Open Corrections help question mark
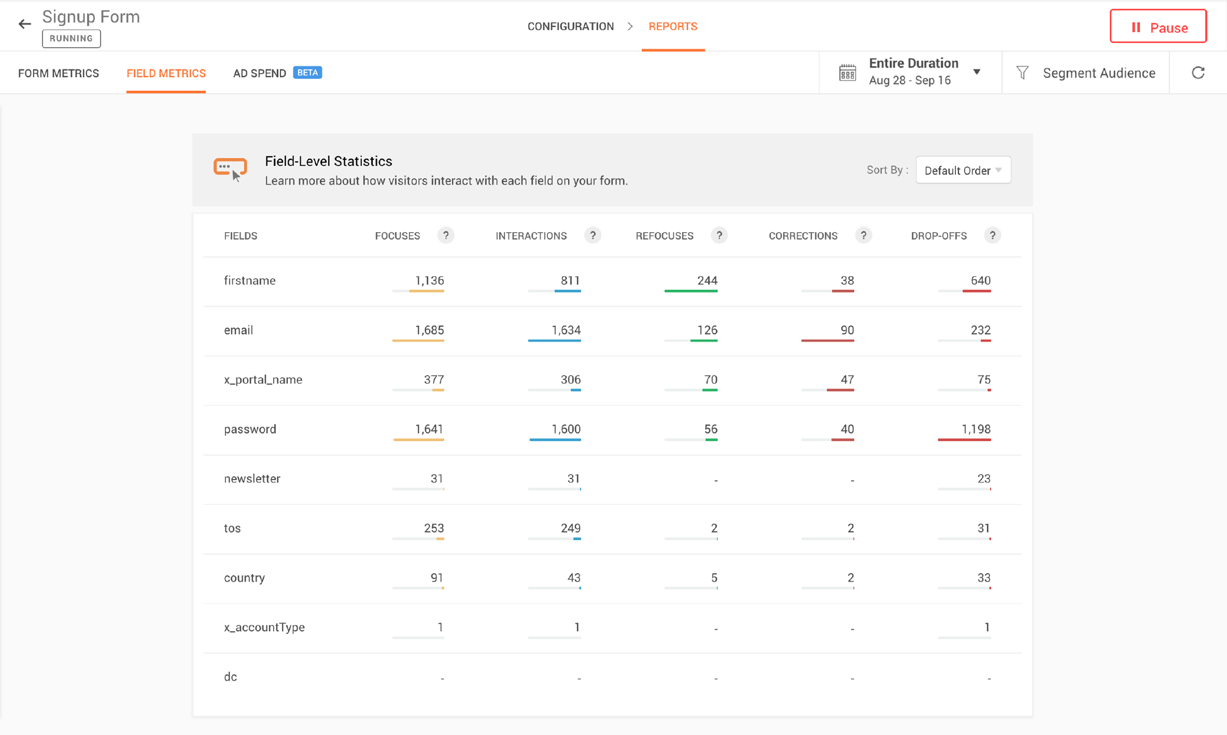Image resolution: width=1227 pixels, height=735 pixels. 863,235
